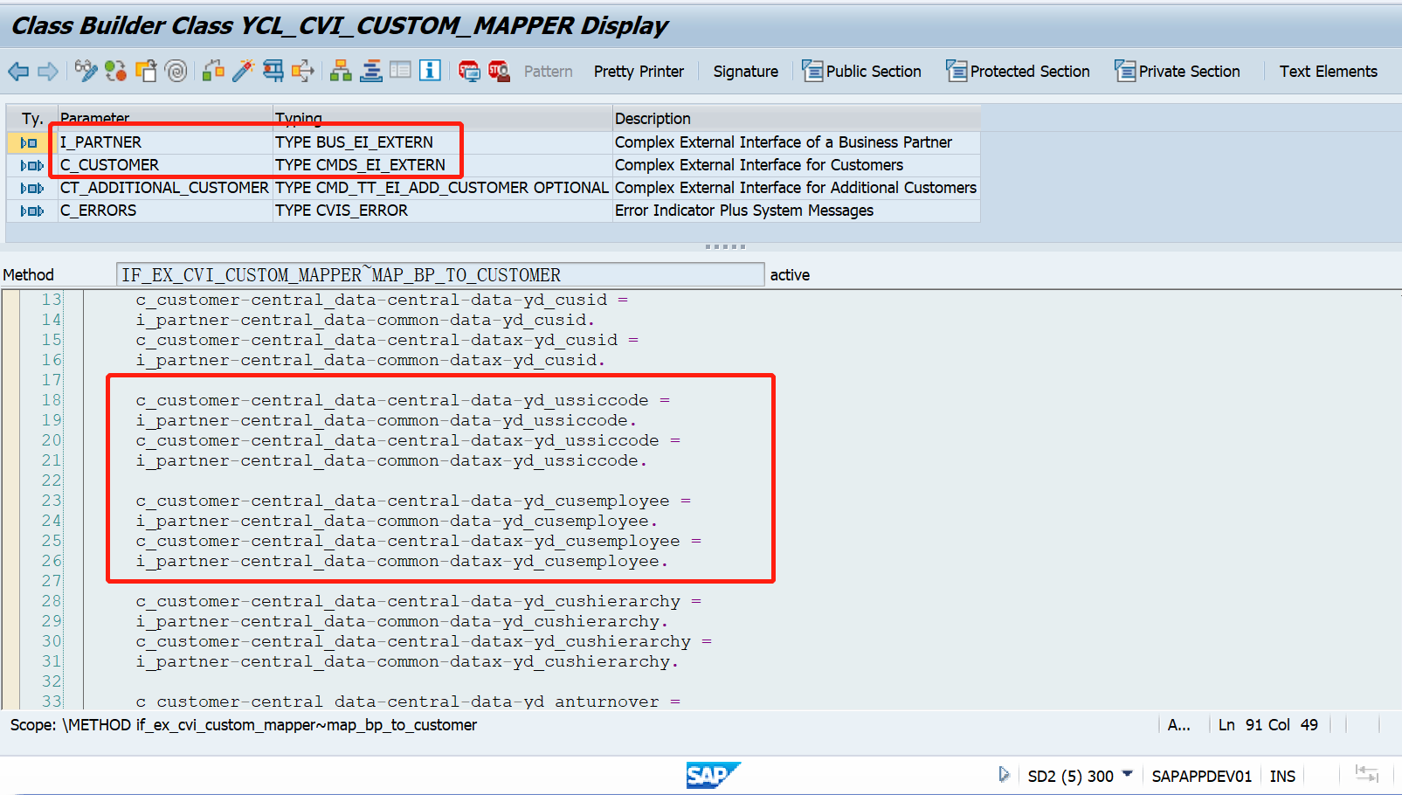The height and width of the screenshot is (795, 1402).
Task: Click the SAP logo in status bar
Action: [x=713, y=775]
